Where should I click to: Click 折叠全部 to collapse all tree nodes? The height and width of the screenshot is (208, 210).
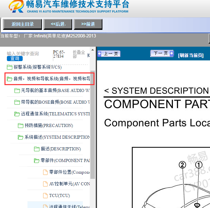click(79, 54)
